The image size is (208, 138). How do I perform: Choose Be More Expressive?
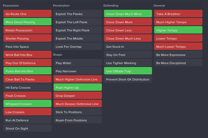click(x=178, y=55)
